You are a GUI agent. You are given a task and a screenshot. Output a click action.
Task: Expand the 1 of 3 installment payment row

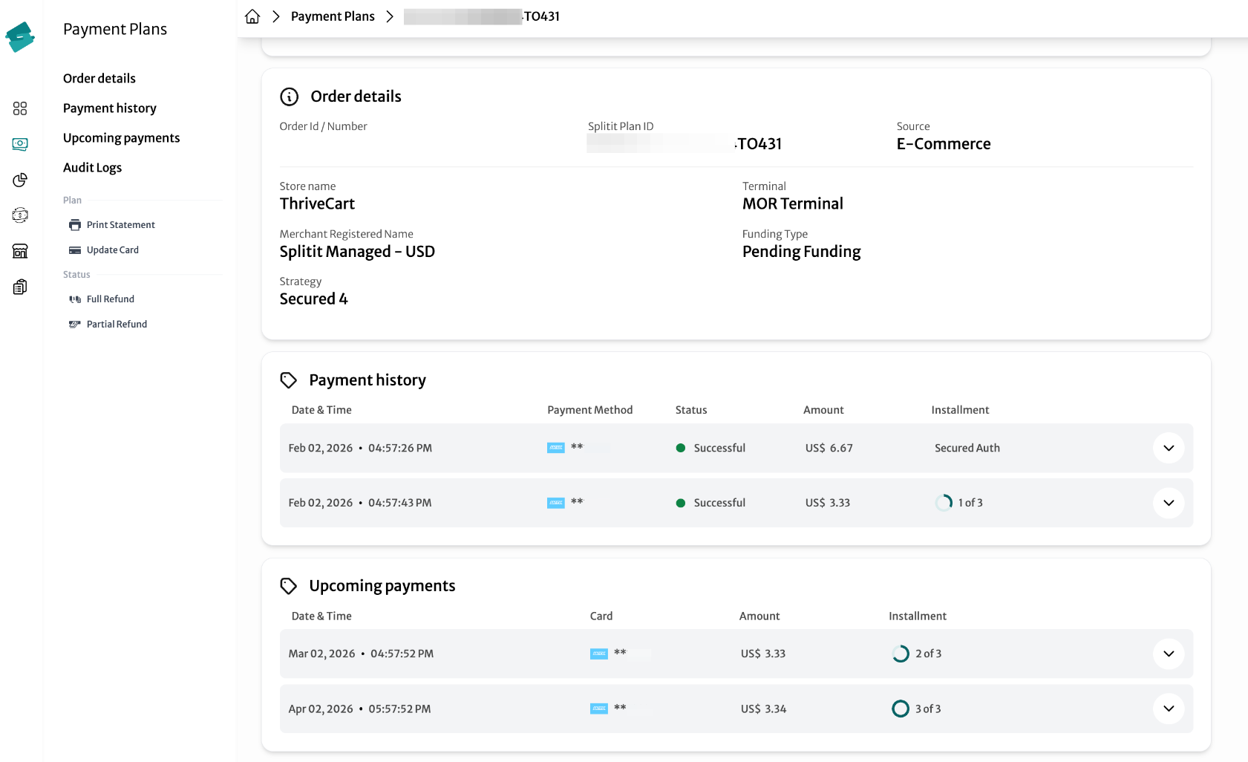tap(1169, 503)
